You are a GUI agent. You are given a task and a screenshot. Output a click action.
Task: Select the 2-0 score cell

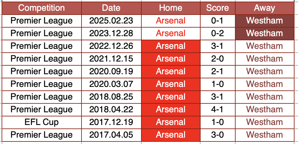click(217, 59)
